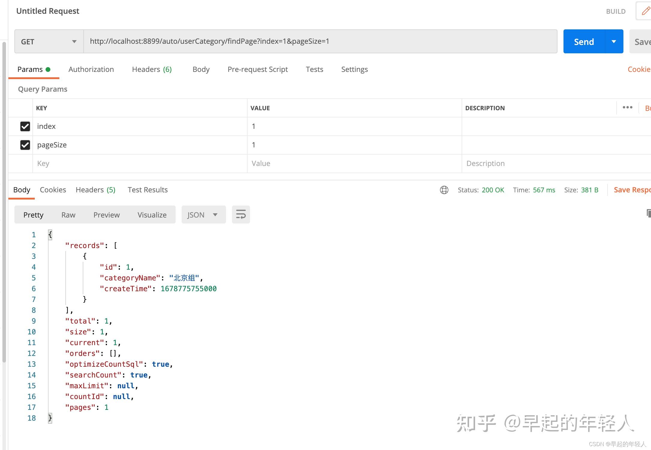Click the "searchCount" key on line 14
This screenshot has height=450, width=651.
(x=93, y=375)
